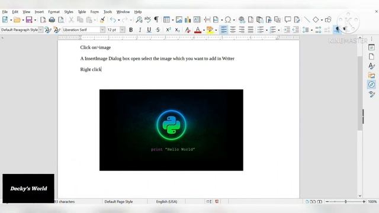Open the sidebar Navigator compass icon
Image resolution: width=379 pixels, height=213 pixels.
pos(371,85)
